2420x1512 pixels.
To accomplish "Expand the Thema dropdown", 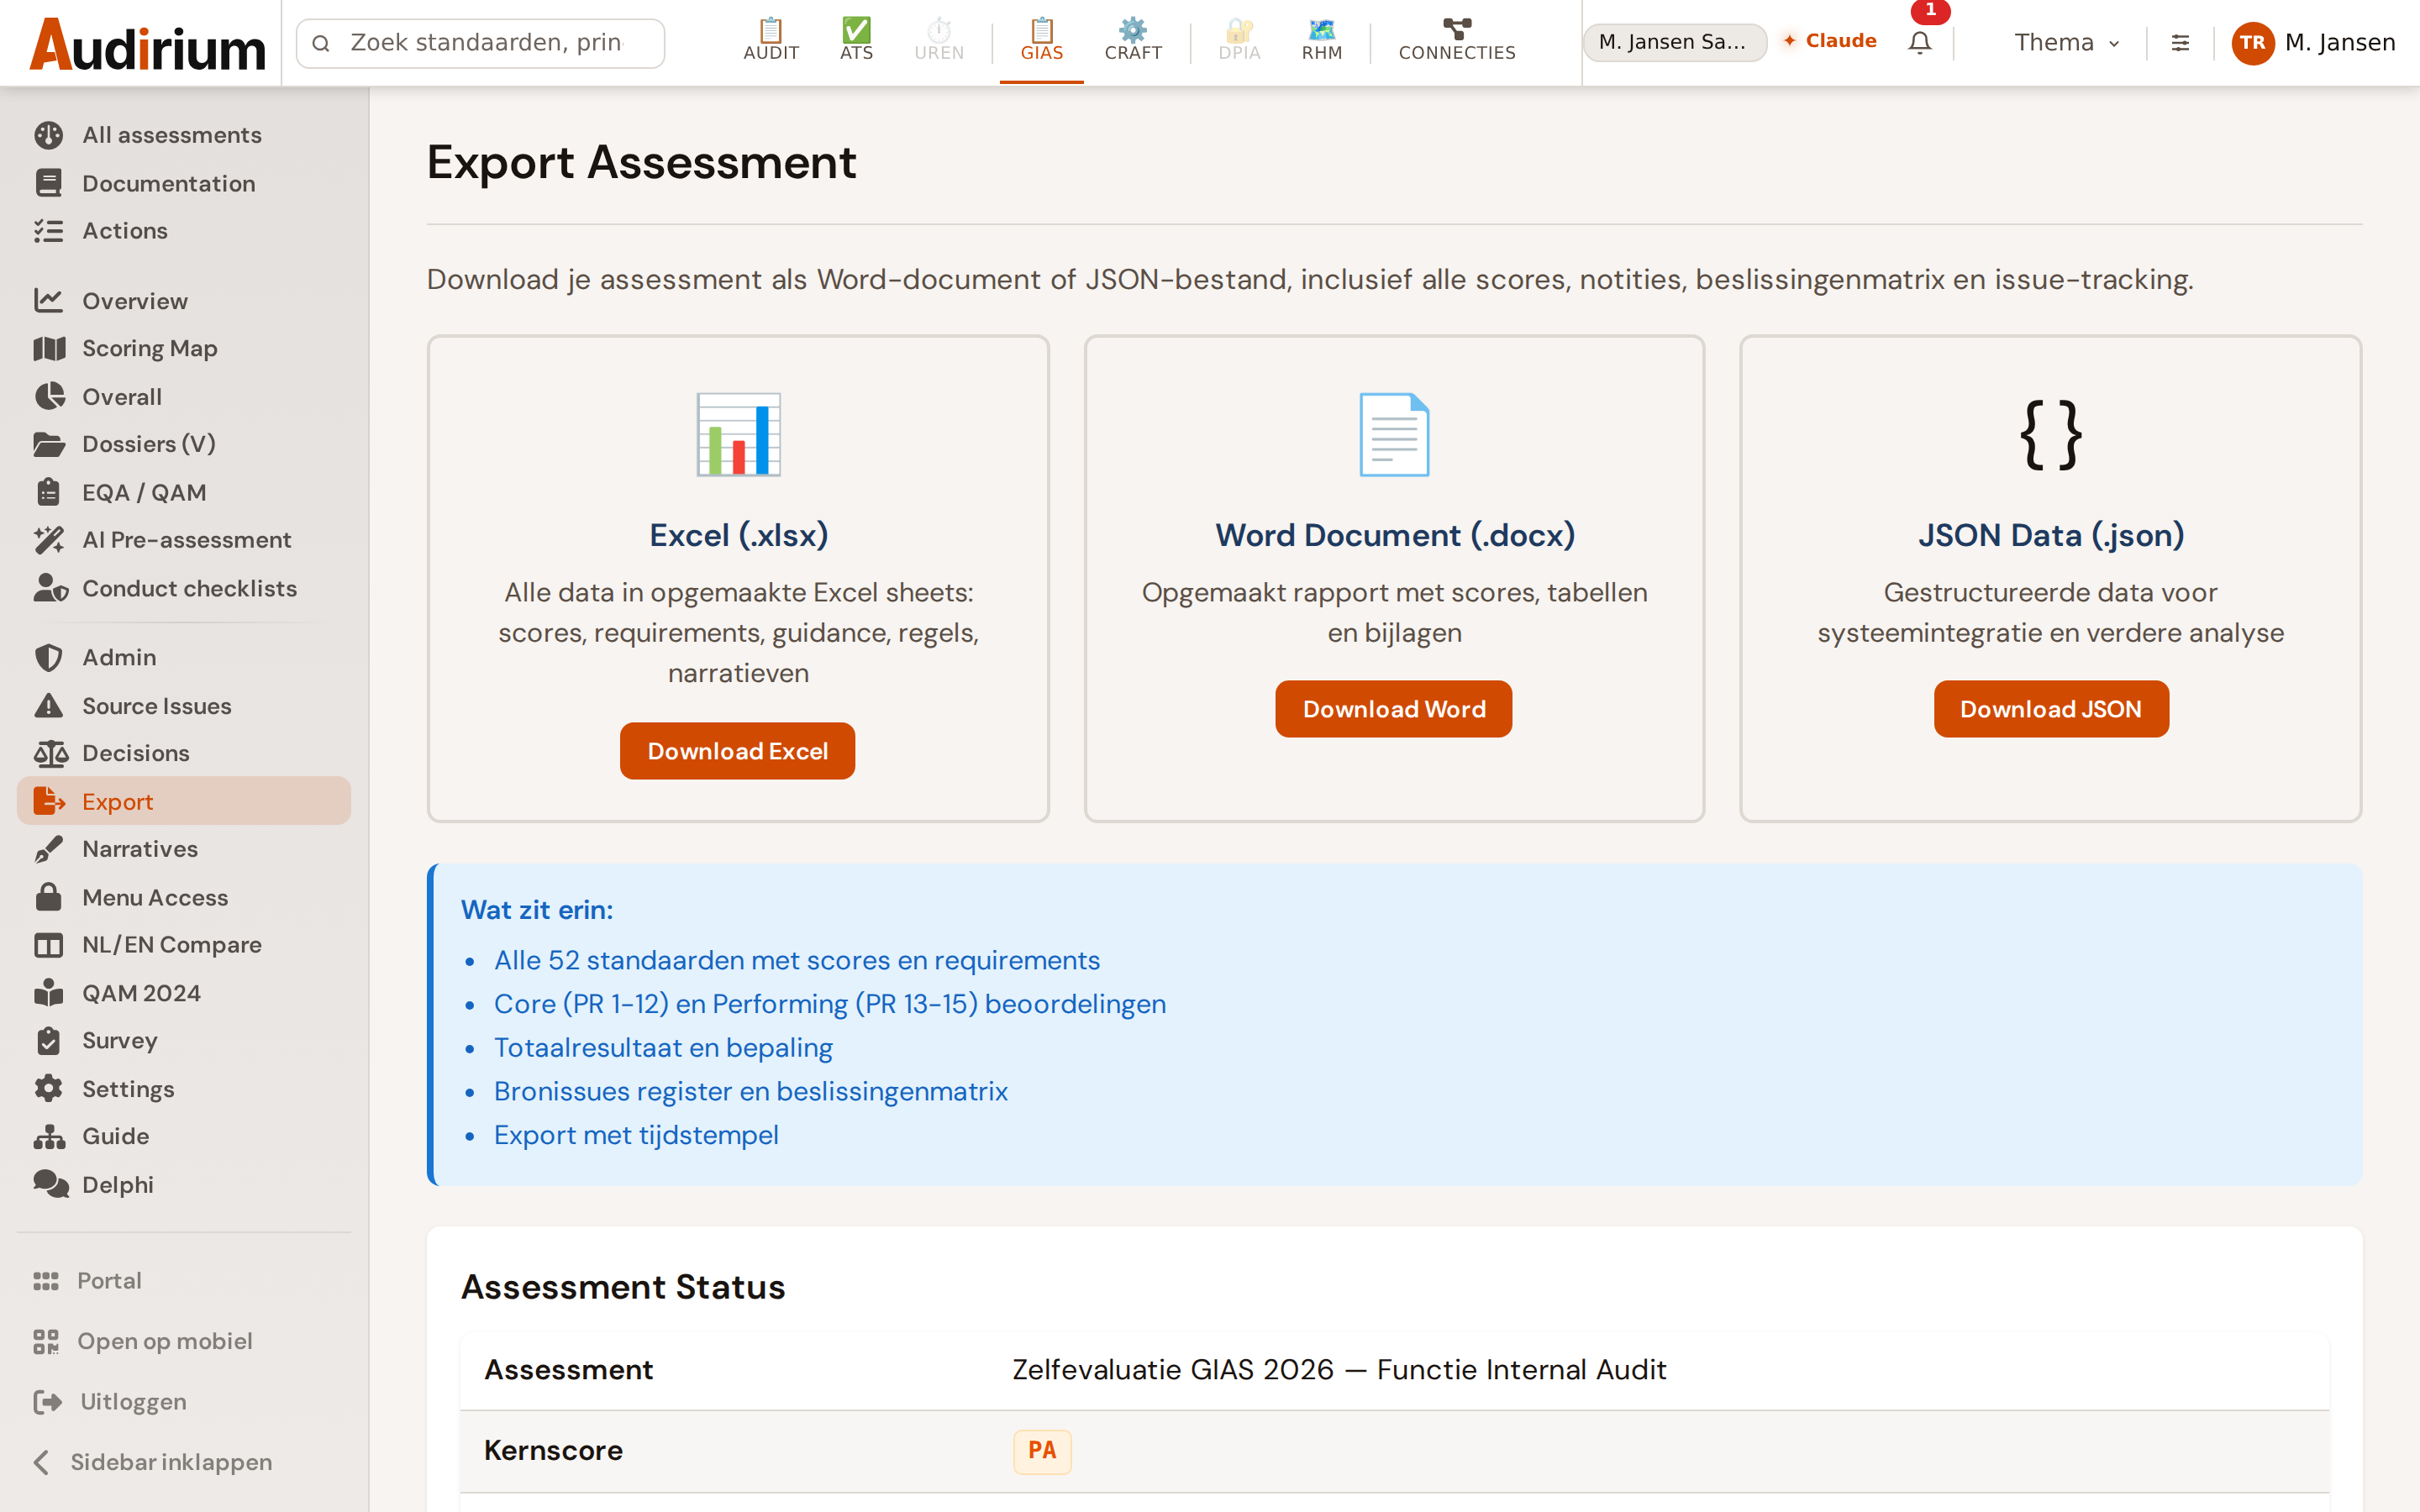I will click(x=2066, y=42).
